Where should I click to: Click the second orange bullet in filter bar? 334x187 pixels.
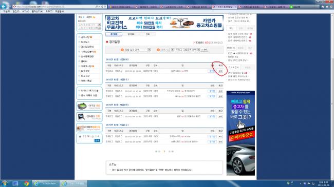pyautogui.click(x=158, y=50)
